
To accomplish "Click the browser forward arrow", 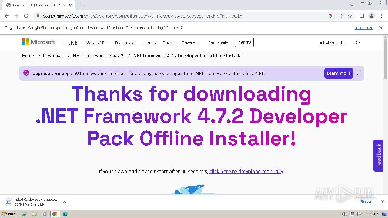I will [16, 16].
